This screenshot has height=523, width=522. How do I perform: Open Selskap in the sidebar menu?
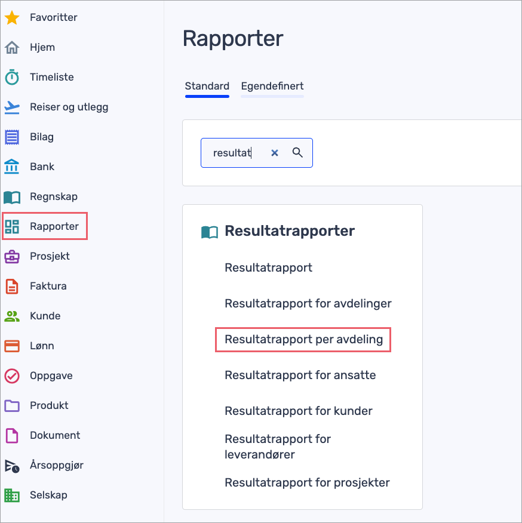pyautogui.click(x=48, y=495)
